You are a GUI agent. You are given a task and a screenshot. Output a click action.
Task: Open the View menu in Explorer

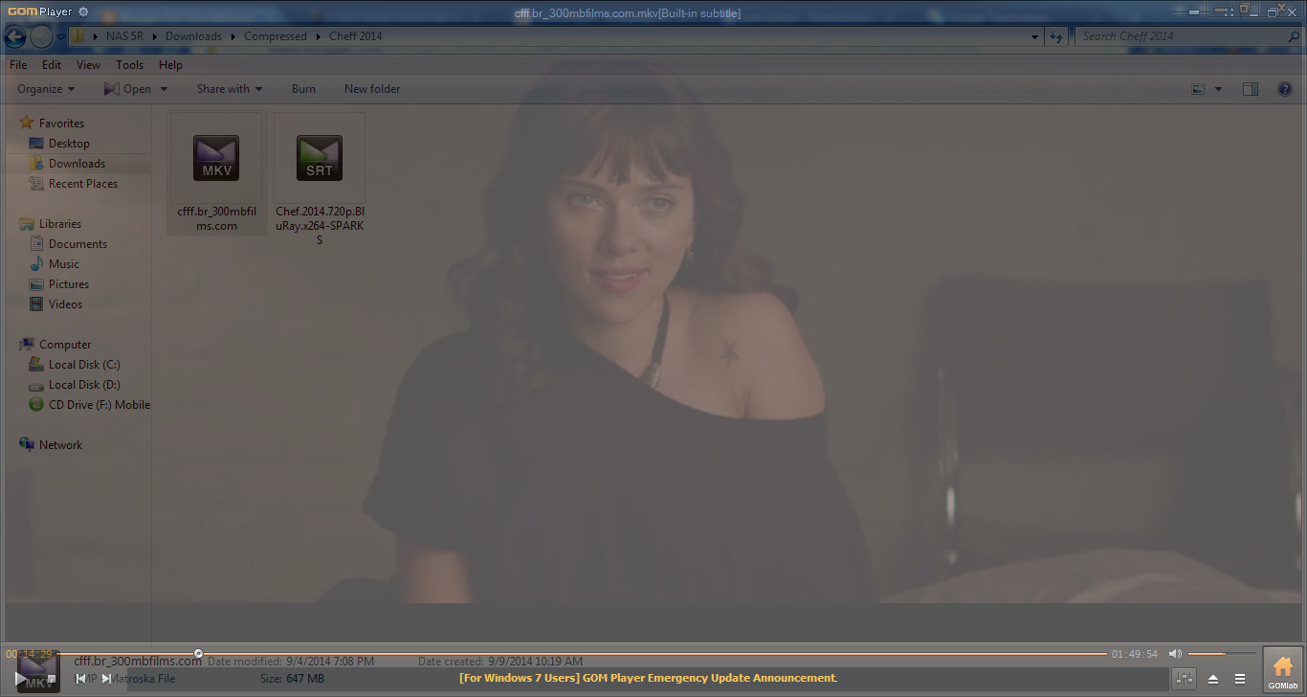click(x=88, y=65)
